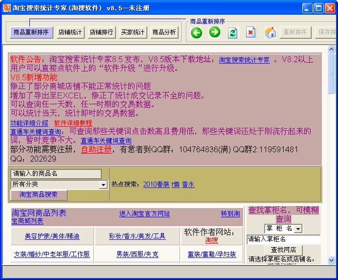Click the 直通车关键词查询 link after 暂时竞争不大
The width and height of the screenshot is (338, 280).
click(106, 141)
